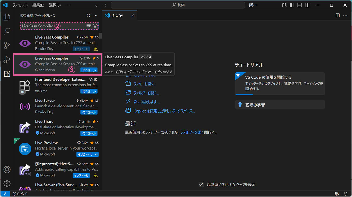The image size is (352, 197).
Task: Go back with the left arrow
Action: tap(97, 5)
